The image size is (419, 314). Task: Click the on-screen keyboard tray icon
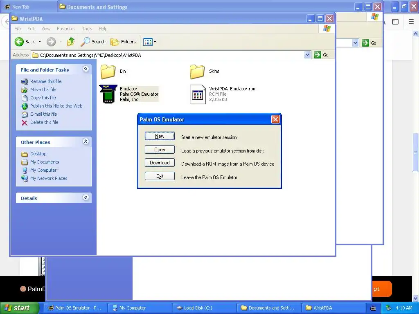coord(373,308)
